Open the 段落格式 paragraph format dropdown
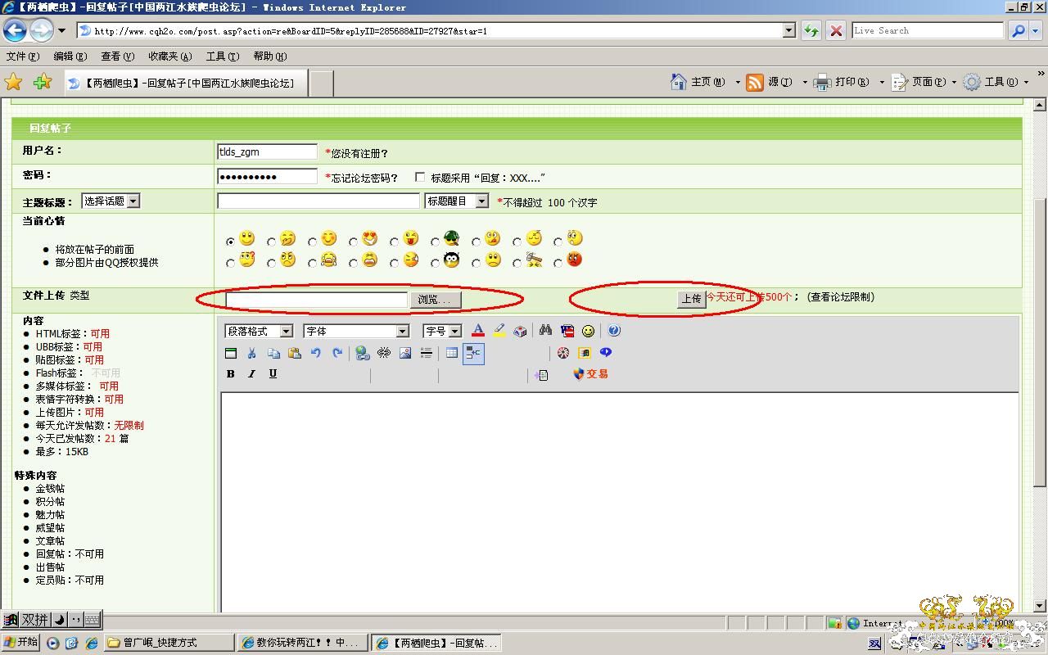 (259, 331)
